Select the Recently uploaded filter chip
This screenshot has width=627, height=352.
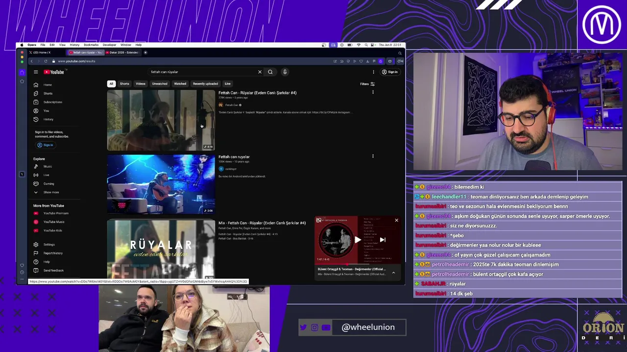click(205, 84)
